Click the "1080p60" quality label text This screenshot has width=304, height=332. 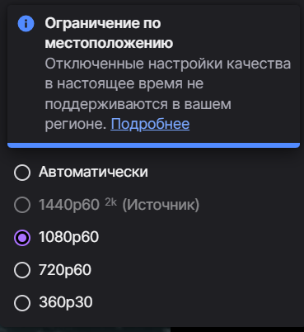pos(68,237)
